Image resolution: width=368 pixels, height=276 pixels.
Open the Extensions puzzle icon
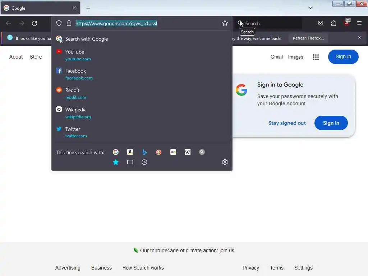point(333,23)
